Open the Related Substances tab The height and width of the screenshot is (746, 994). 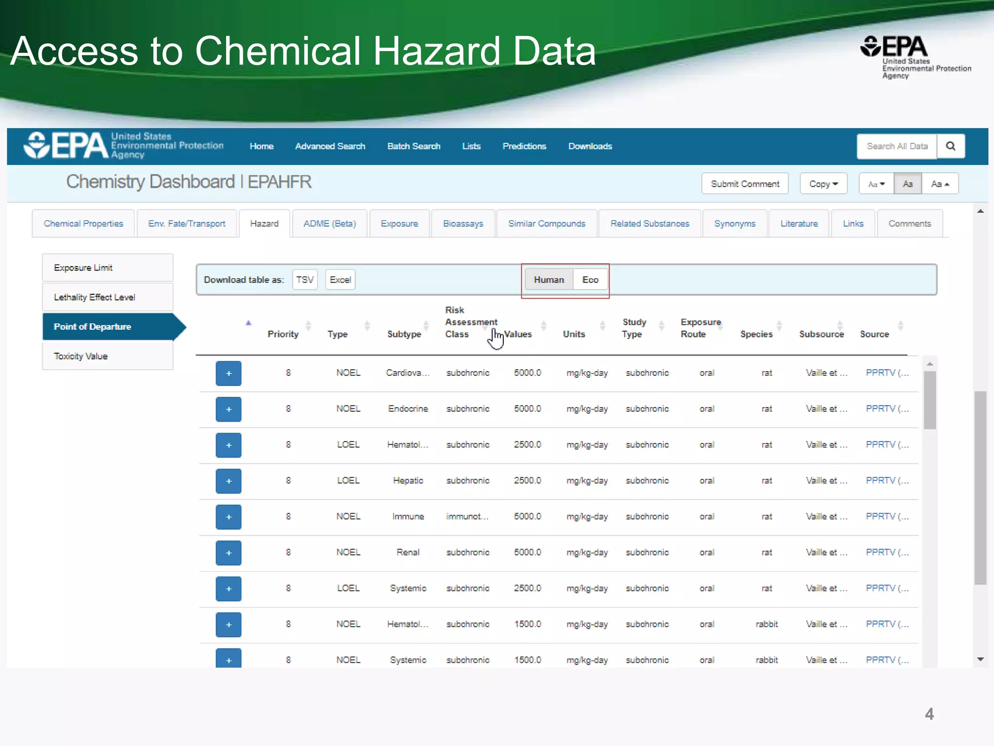tap(650, 223)
